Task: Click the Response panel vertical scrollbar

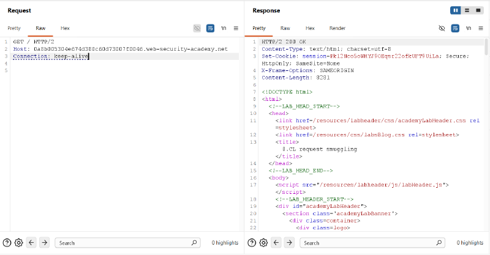Action: 486,47
